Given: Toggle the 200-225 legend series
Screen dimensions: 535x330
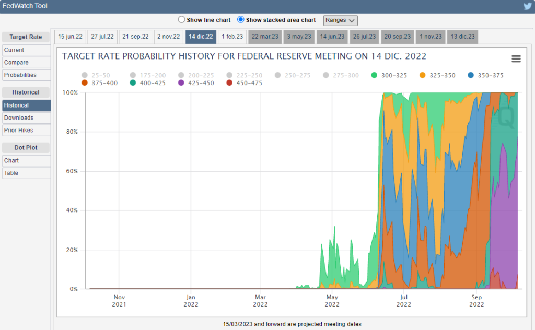Looking at the screenshot, I should tap(196, 75).
